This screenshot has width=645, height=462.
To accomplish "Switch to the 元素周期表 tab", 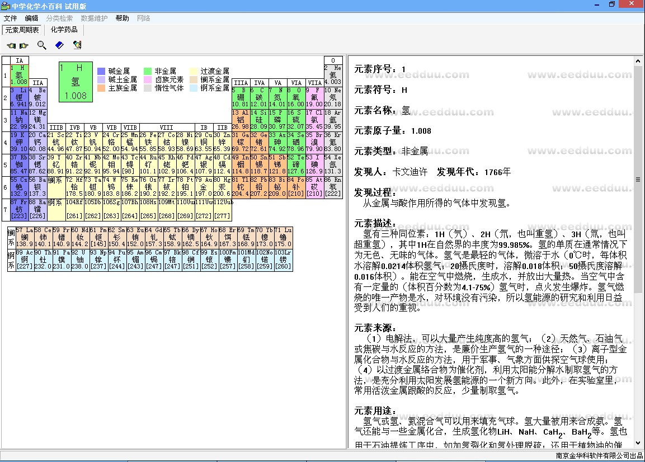I will point(22,30).
